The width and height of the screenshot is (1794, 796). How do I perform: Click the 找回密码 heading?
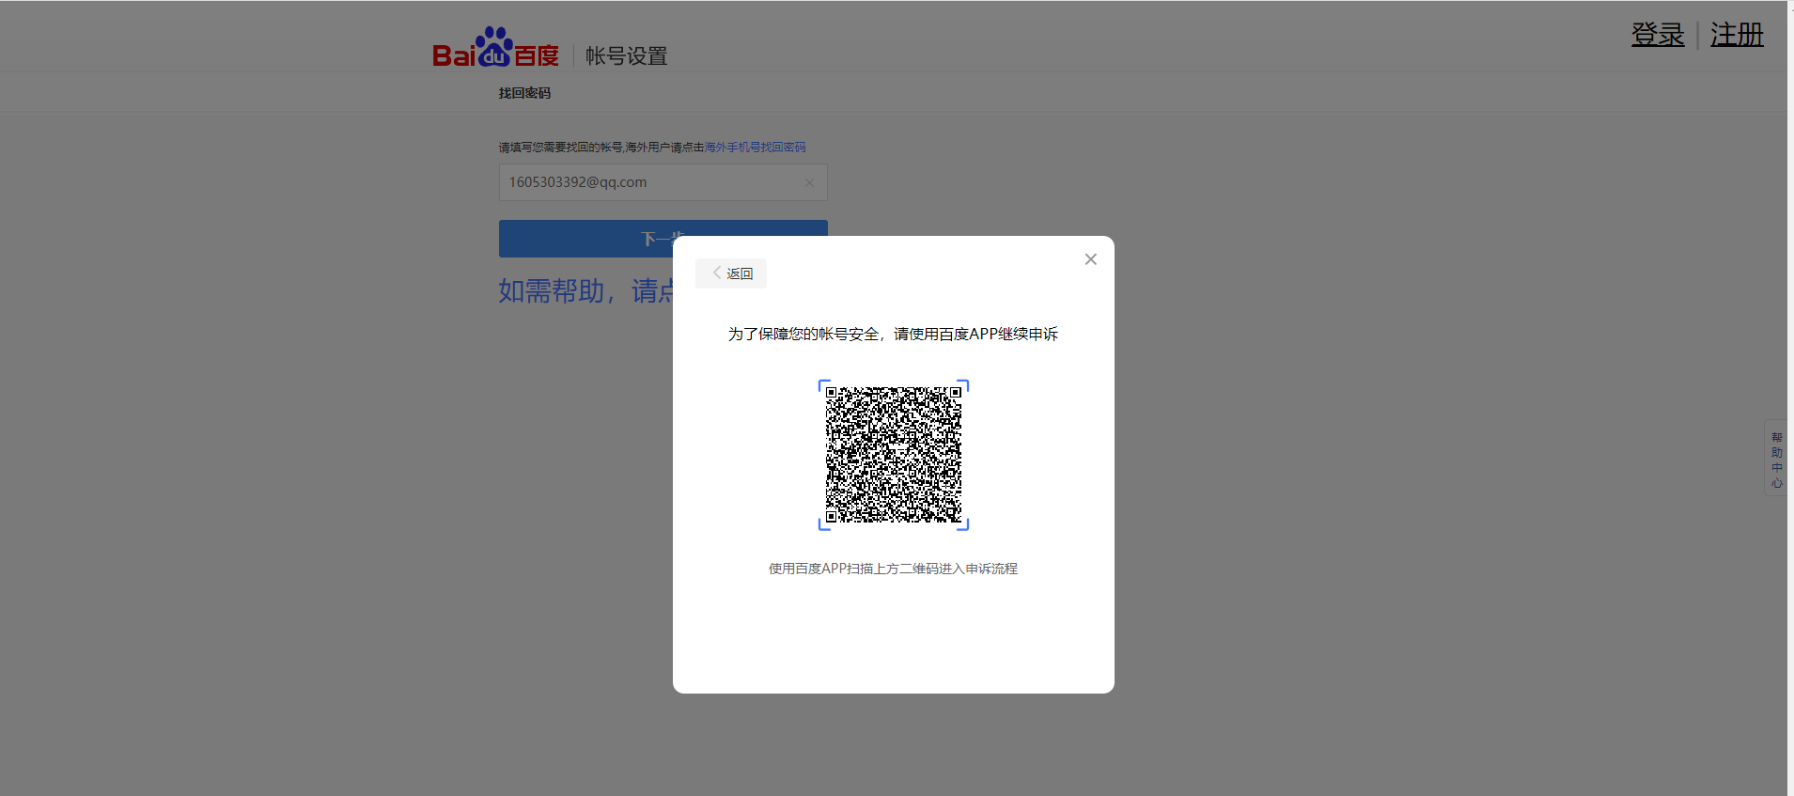(x=524, y=93)
